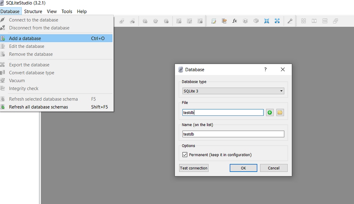Select Refresh selected database schema

[x=56, y=99]
